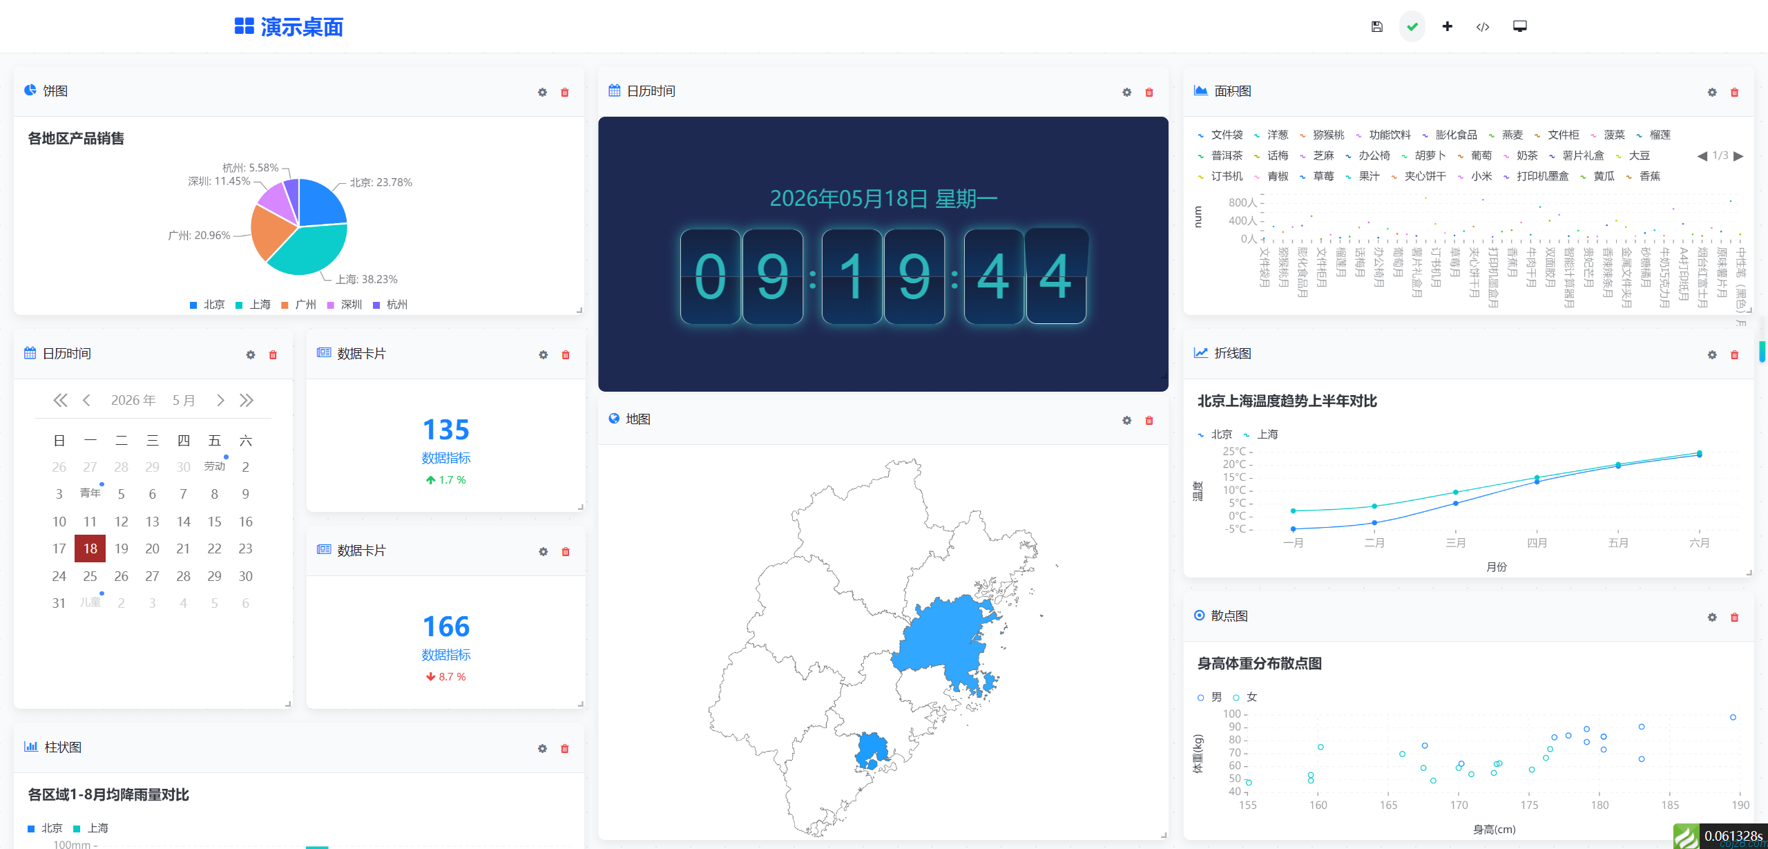Toggle 北京 series in 折线图 legend

[x=1215, y=435]
